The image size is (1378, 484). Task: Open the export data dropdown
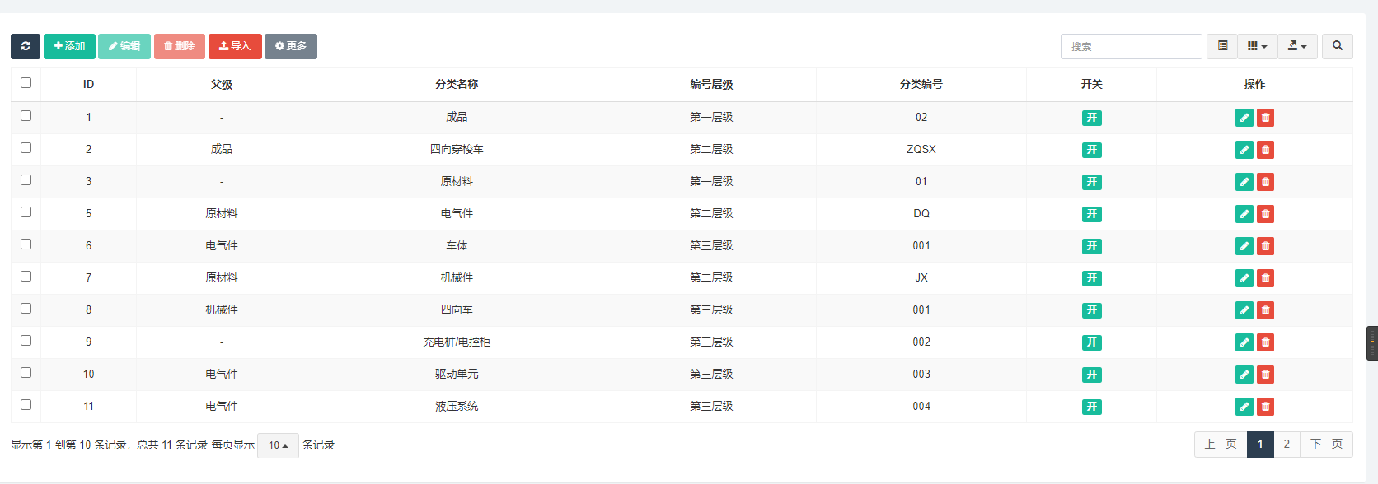tap(1297, 46)
